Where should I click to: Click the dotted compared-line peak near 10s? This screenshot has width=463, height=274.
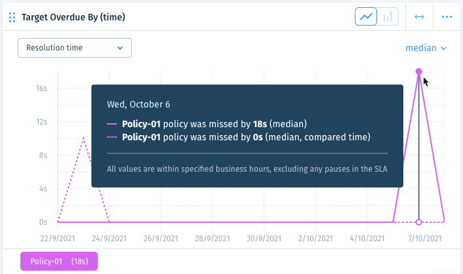point(83,138)
